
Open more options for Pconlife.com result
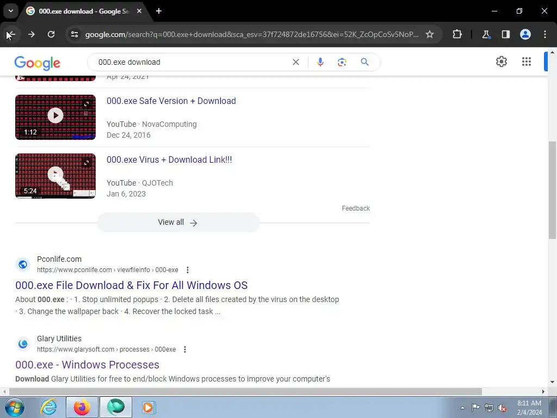pos(188,270)
